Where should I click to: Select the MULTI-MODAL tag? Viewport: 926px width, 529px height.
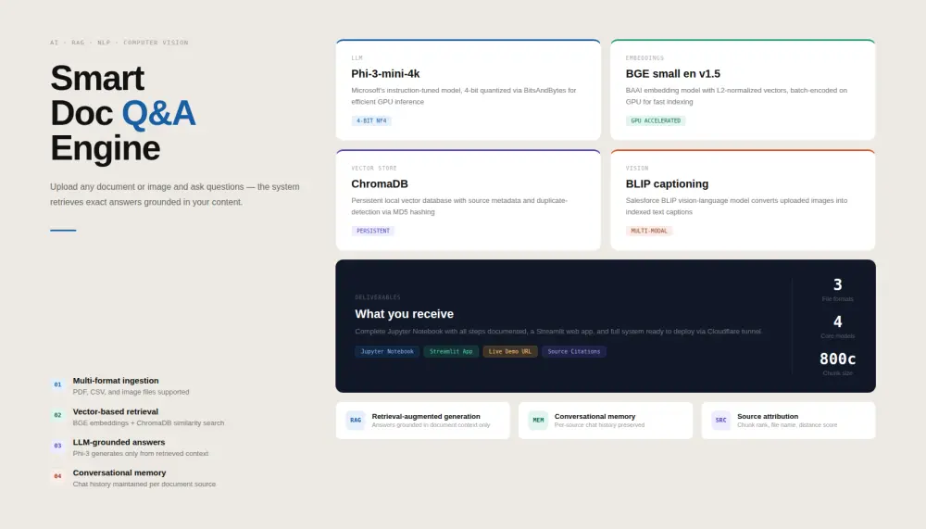[648, 231]
